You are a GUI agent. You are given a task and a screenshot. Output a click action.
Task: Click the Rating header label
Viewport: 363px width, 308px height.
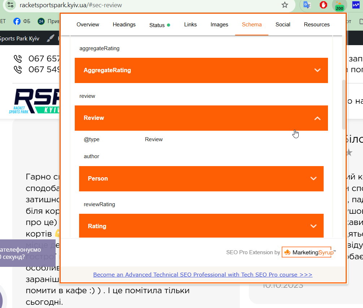point(97,226)
